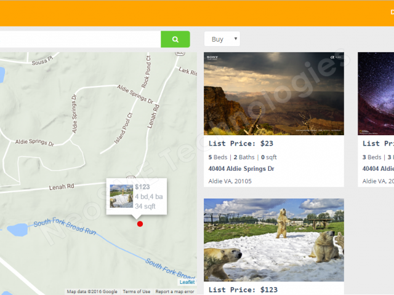394x295 pixels.
Task: Click the Leaflet attribution link
Action: 187,282
